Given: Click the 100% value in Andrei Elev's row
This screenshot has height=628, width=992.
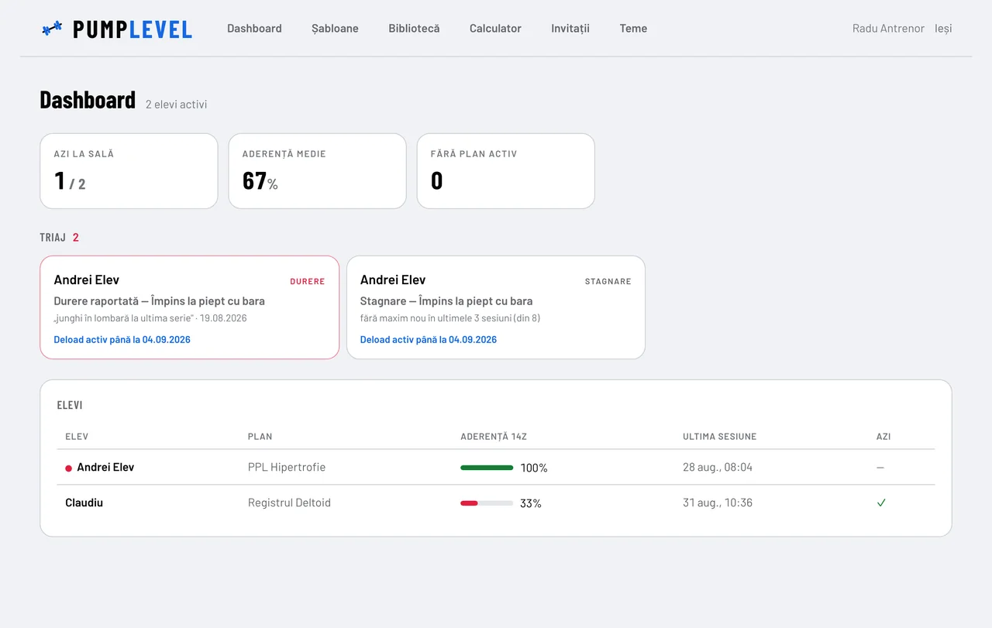Looking at the screenshot, I should 534,468.
